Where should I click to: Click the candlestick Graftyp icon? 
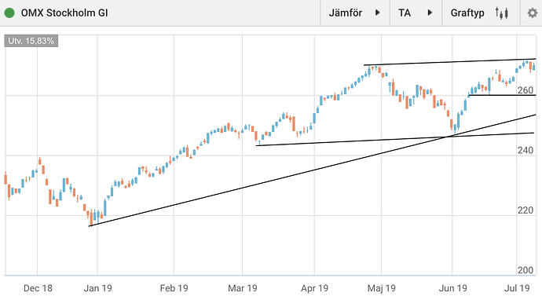502,13
